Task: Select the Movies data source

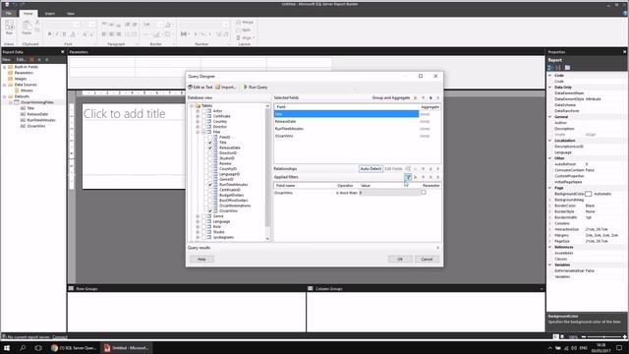Action: coord(27,90)
